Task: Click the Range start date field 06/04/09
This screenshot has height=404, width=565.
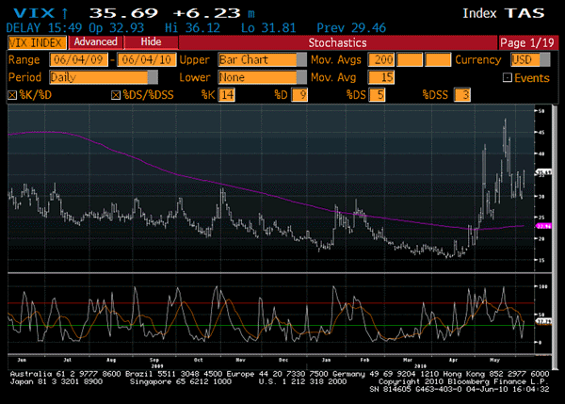Action: tap(80, 59)
